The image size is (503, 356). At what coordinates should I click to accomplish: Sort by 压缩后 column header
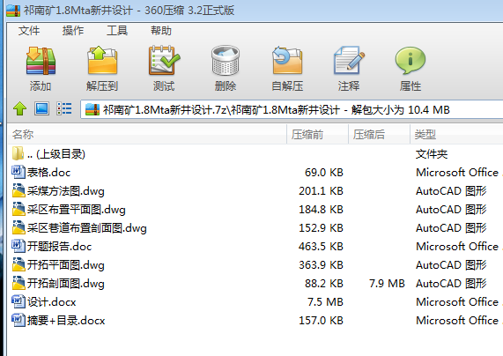379,134
